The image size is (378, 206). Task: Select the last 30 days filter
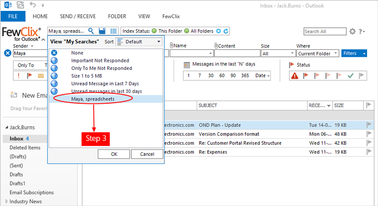pos(211,75)
